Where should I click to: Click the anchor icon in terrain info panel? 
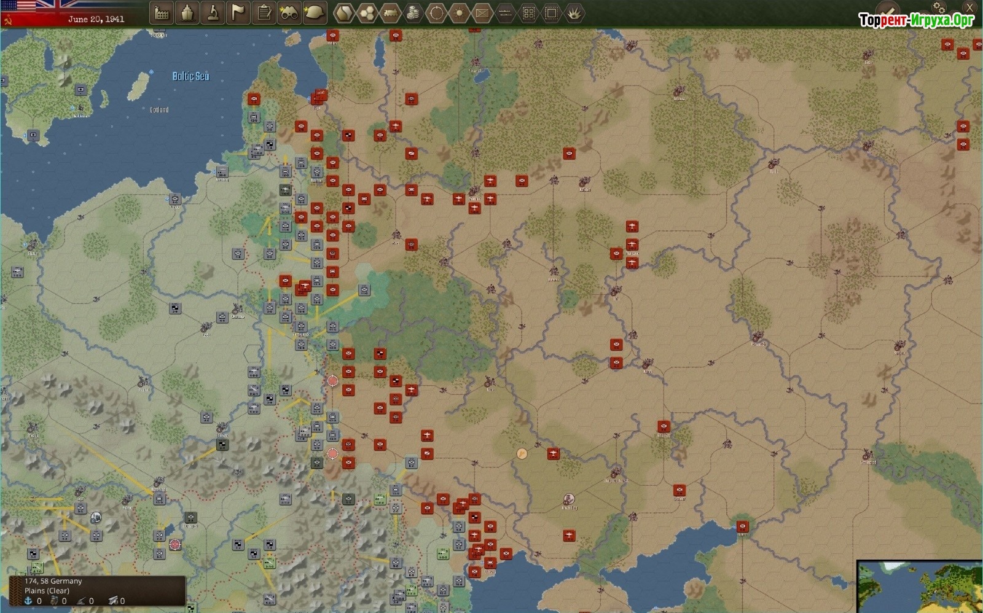coord(28,601)
